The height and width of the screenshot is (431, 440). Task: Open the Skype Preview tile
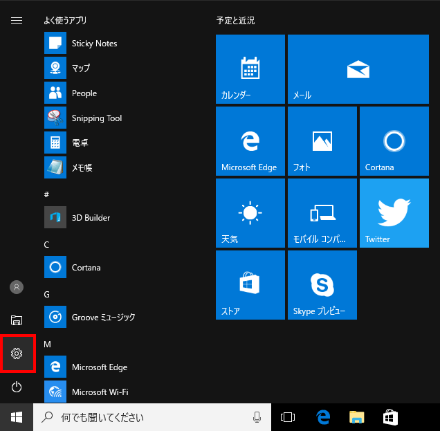[x=322, y=285]
